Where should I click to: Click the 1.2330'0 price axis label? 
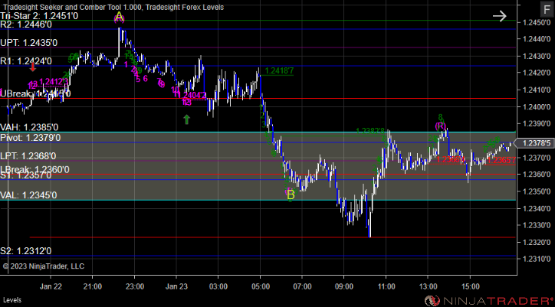[538, 225]
